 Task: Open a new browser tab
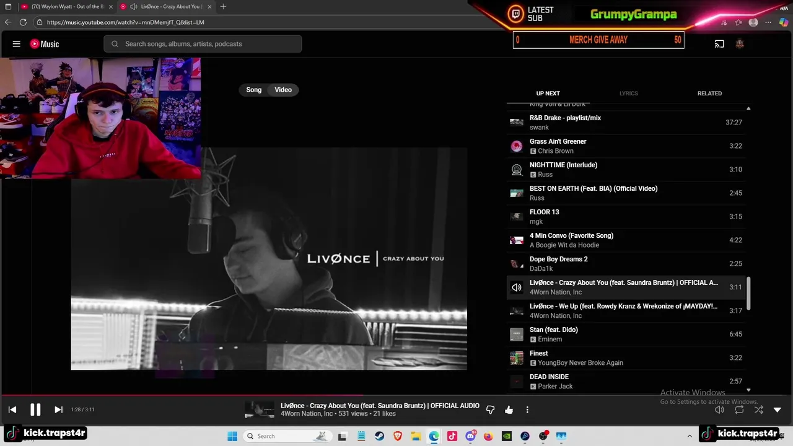[223, 7]
